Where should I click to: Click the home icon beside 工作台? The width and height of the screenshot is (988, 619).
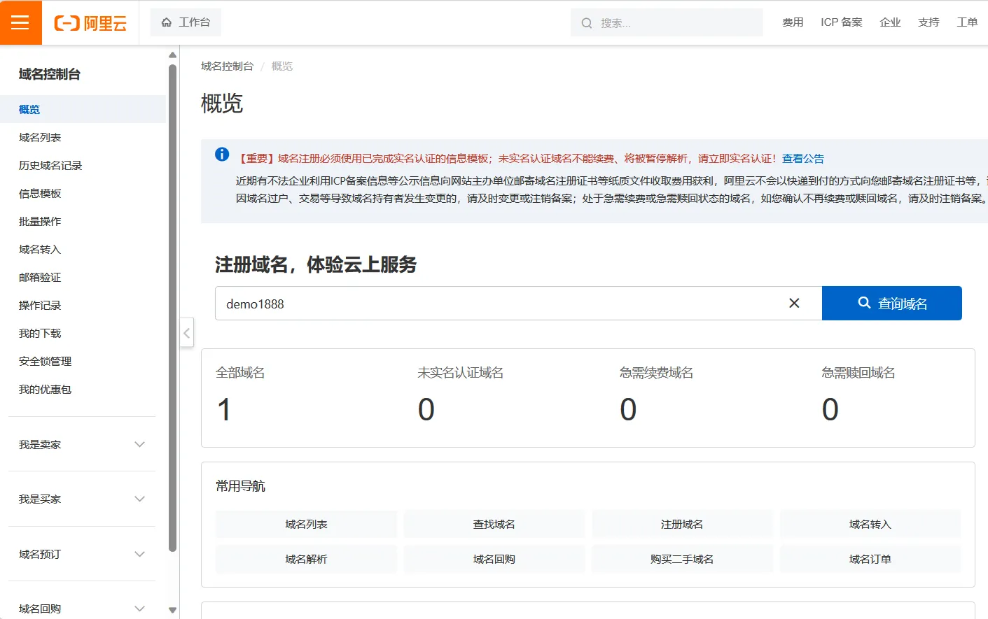(167, 22)
